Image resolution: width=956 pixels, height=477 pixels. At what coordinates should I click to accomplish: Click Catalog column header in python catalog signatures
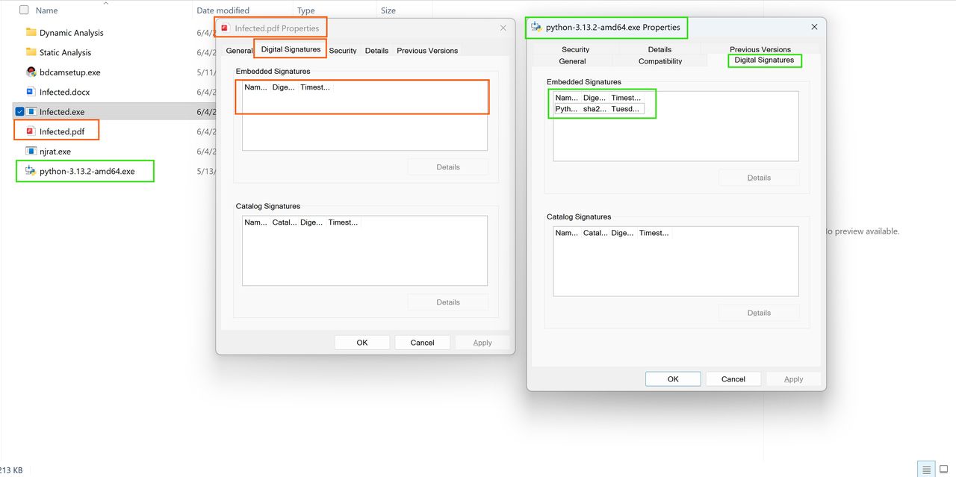tap(595, 233)
